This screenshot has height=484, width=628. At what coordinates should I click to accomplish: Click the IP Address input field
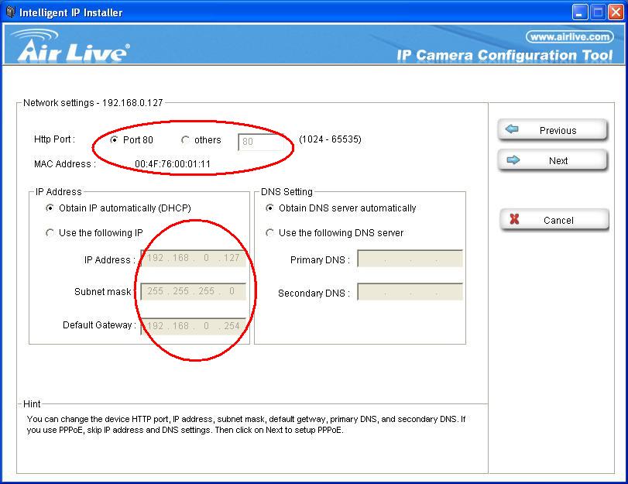point(193,259)
